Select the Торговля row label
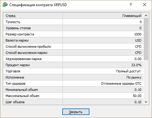This screenshot has height=118, width=152. point(13,71)
